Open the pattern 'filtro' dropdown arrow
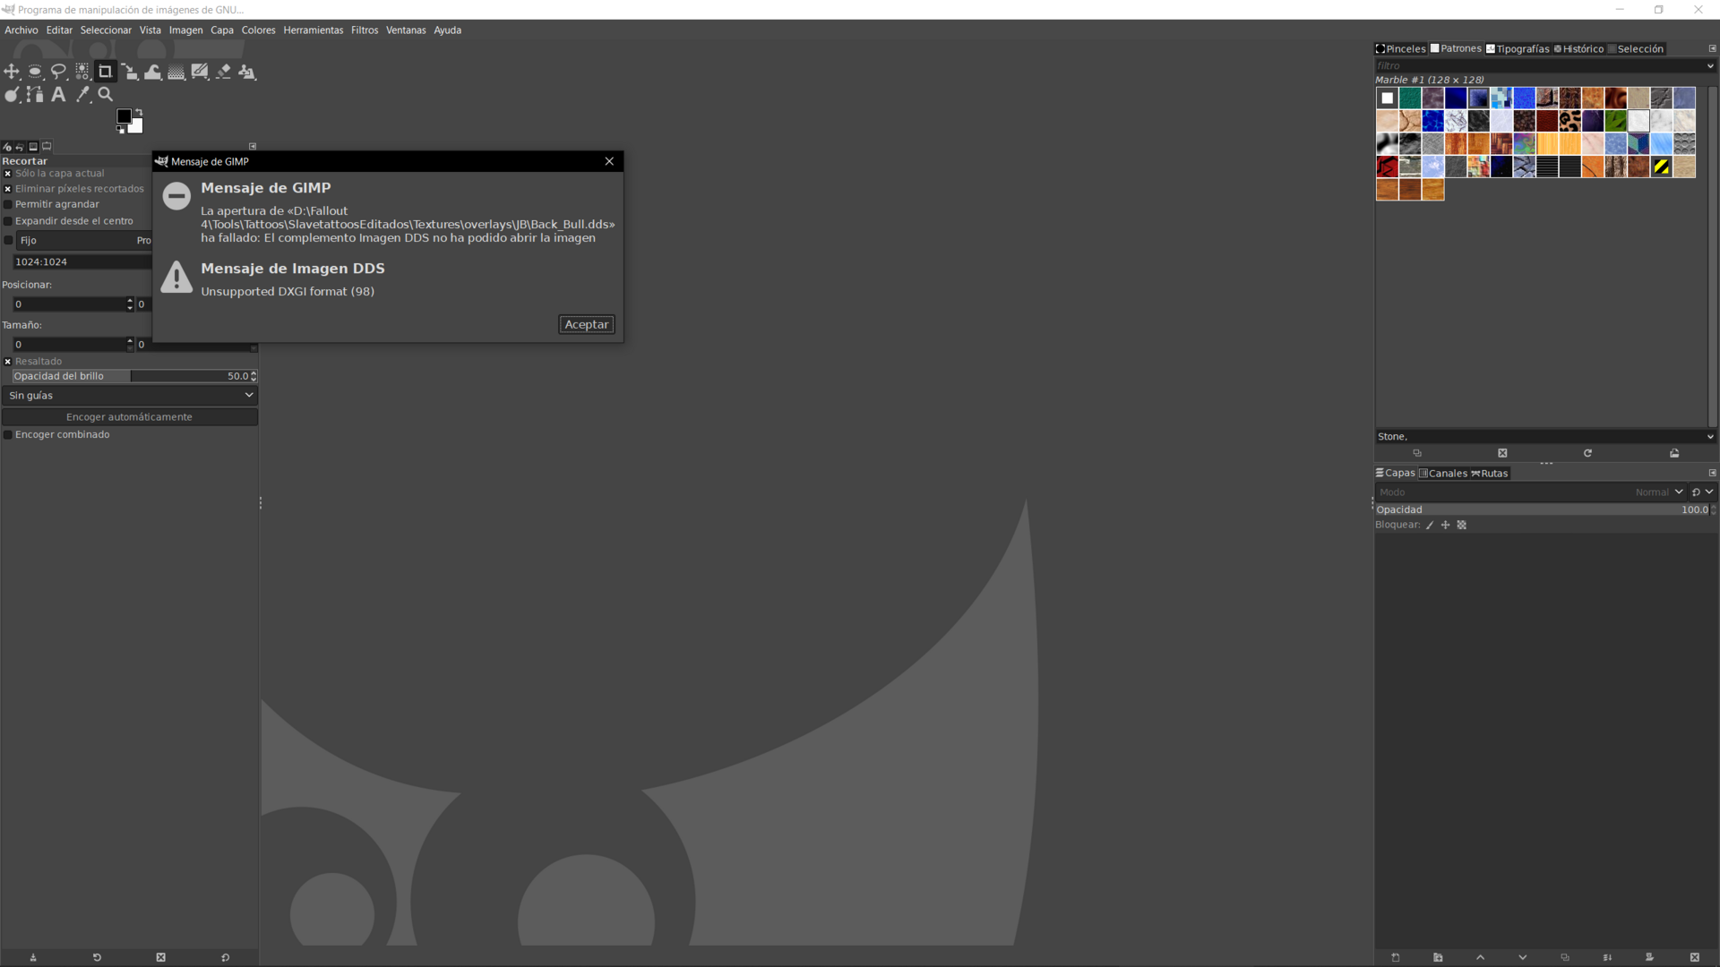Image resolution: width=1720 pixels, height=967 pixels. coord(1710,65)
